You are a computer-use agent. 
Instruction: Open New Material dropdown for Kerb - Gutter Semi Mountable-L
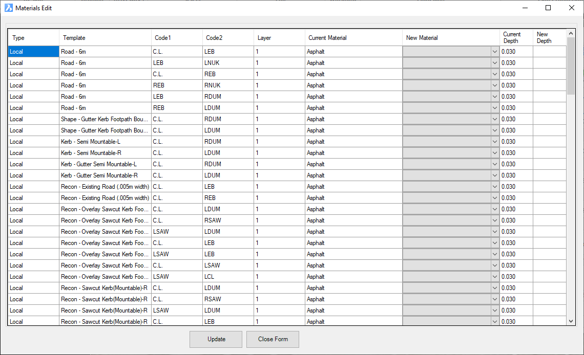[495, 164]
